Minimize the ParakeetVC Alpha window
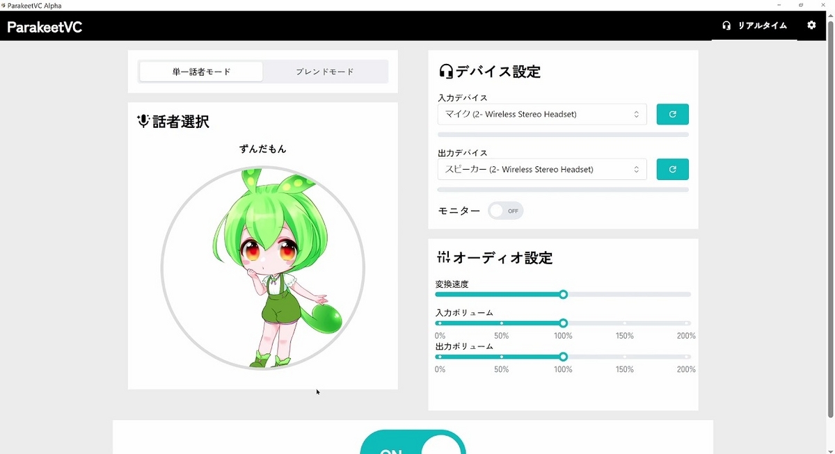This screenshot has height=454, width=835. tap(778, 5)
